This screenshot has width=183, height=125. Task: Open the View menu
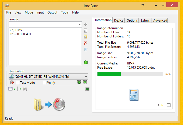(18, 12)
